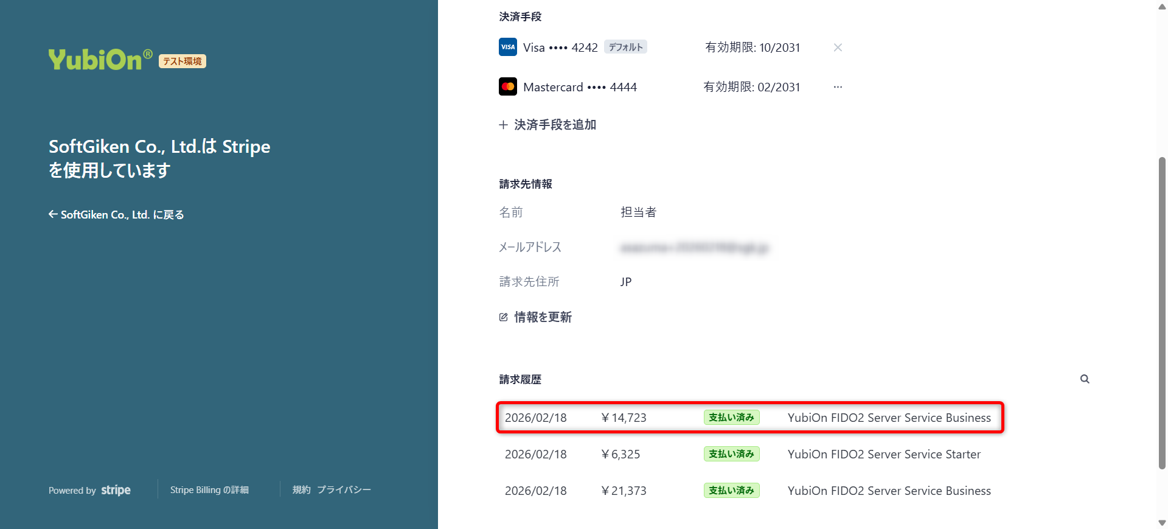Click the billing name value 担当者
This screenshot has height=529, width=1168.
pyautogui.click(x=639, y=212)
